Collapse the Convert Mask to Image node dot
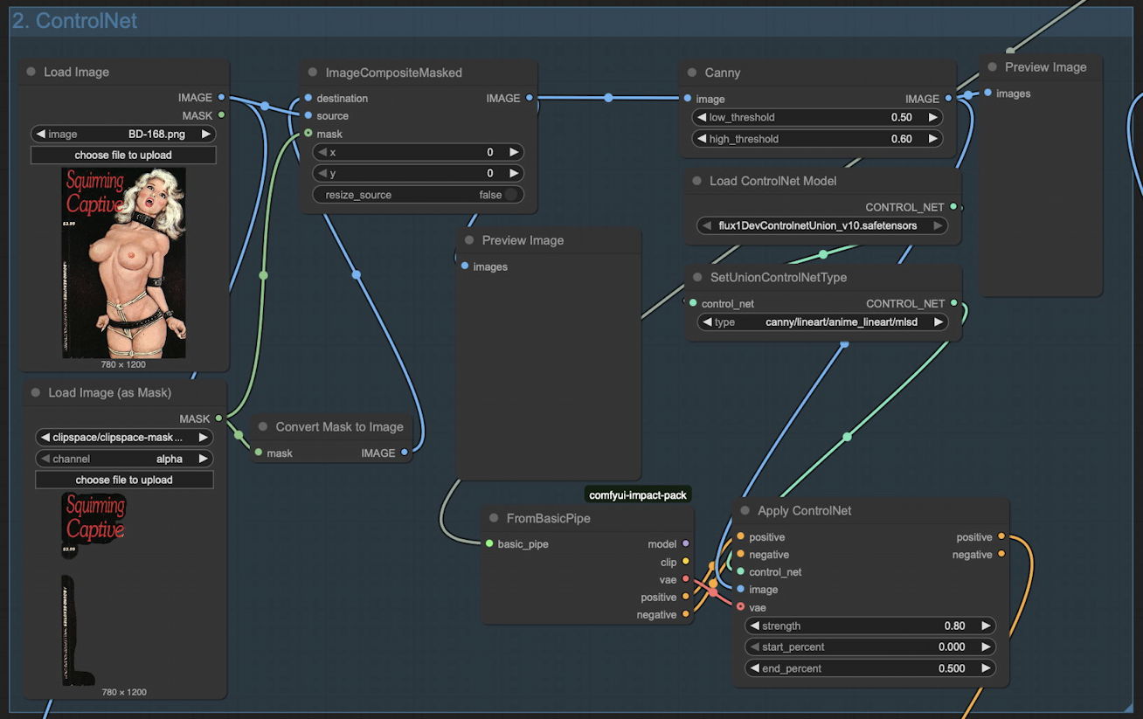The image size is (1143, 719). coord(264,427)
